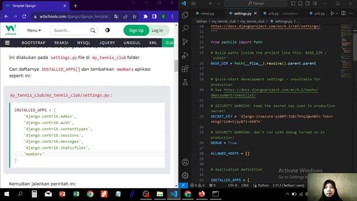This screenshot has height=201, width=357.
Task: Toggle panel layout icon in VS Code
Action: click(300, 3)
